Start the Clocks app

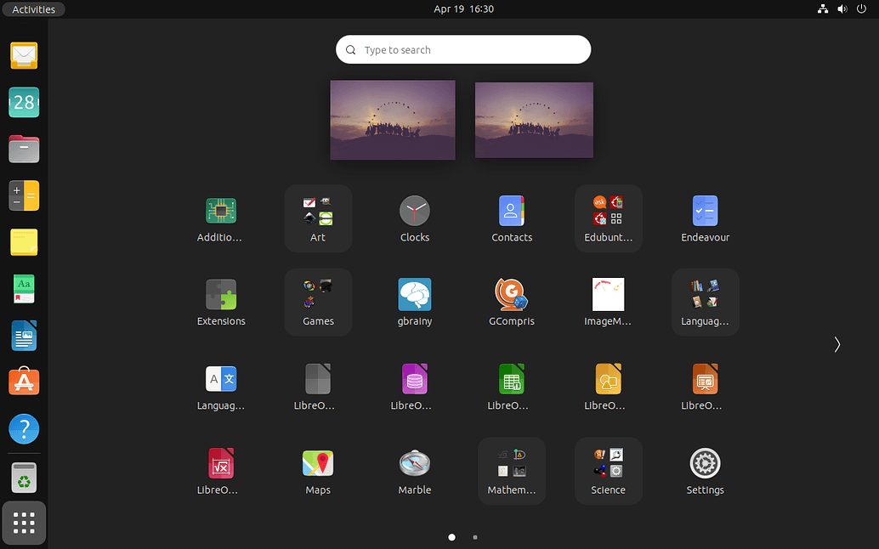[x=415, y=211]
